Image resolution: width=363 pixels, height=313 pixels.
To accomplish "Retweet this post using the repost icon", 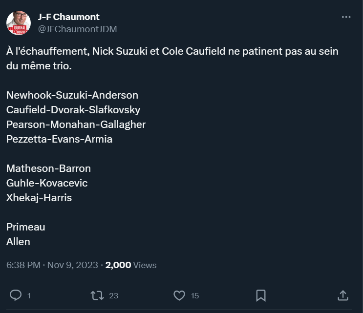I will click(98, 295).
